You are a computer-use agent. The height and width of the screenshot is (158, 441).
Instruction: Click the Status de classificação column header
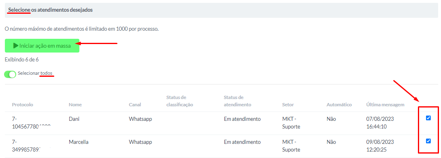180,101
